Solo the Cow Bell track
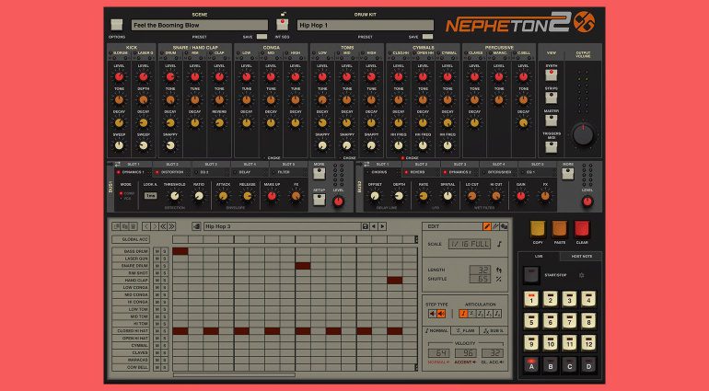 pos(165,367)
